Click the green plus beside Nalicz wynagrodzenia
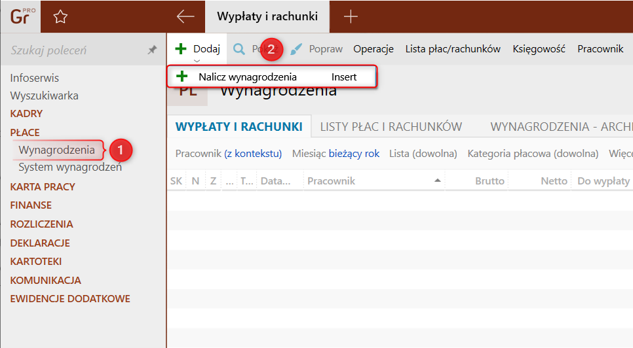 click(182, 76)
